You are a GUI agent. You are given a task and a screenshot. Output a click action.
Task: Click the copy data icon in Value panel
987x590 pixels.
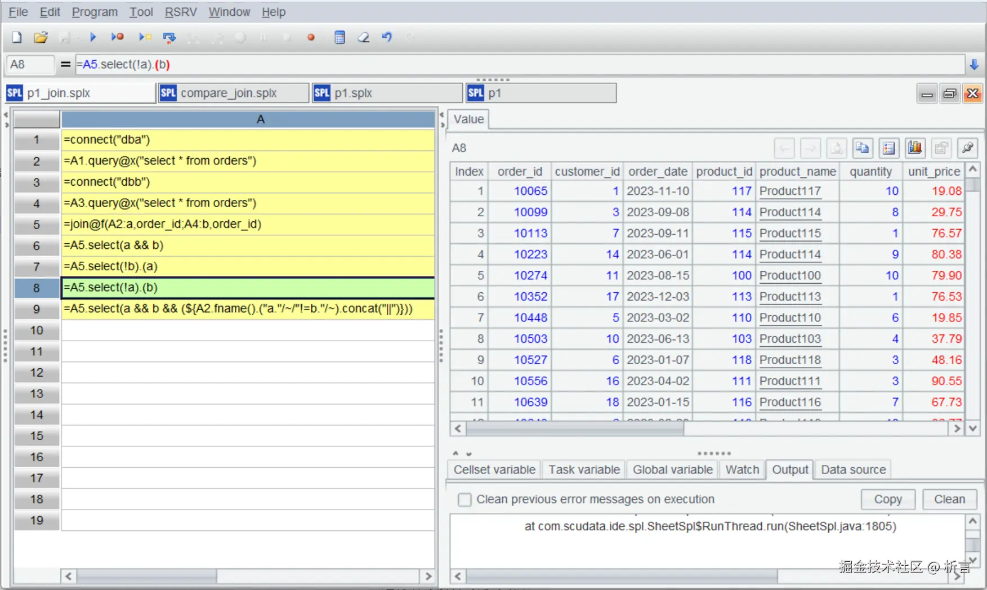[862, 148]
